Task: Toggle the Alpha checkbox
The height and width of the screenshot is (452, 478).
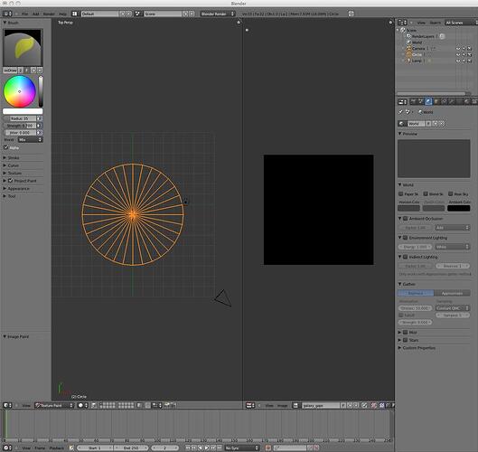Action: 5,147
